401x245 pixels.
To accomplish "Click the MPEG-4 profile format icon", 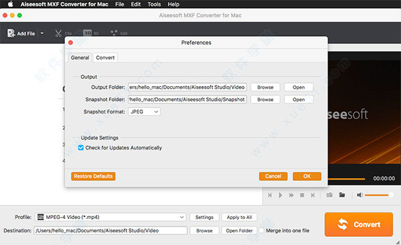I will [x=41, y=217].
